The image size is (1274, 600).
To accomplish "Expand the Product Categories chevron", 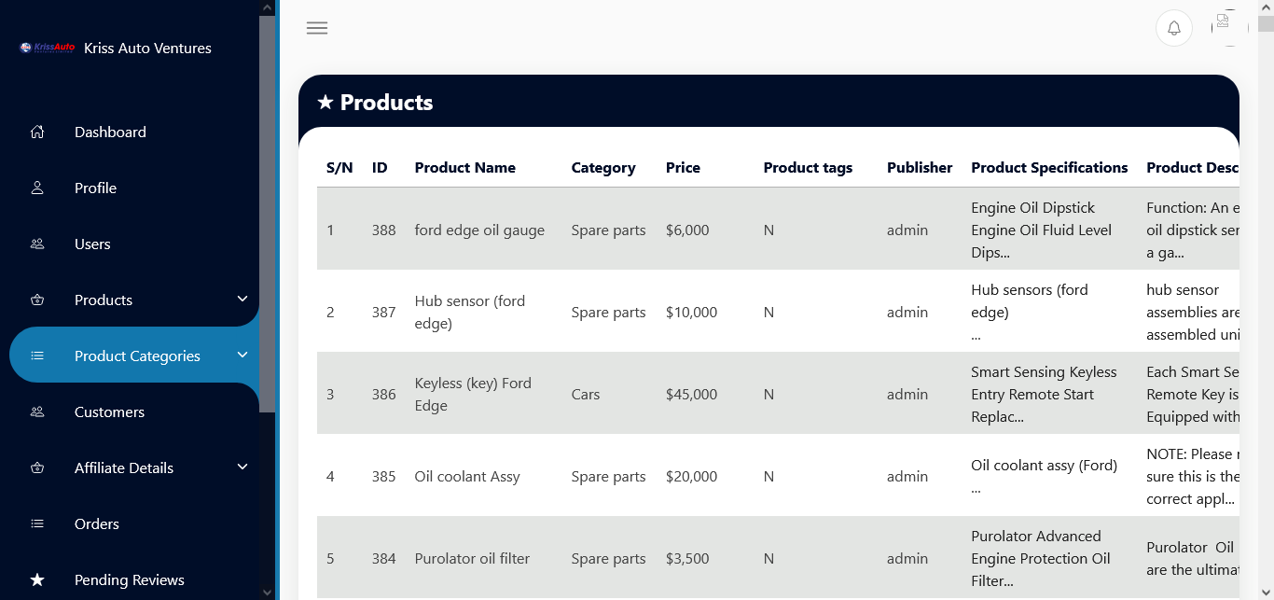I will 242,355.
